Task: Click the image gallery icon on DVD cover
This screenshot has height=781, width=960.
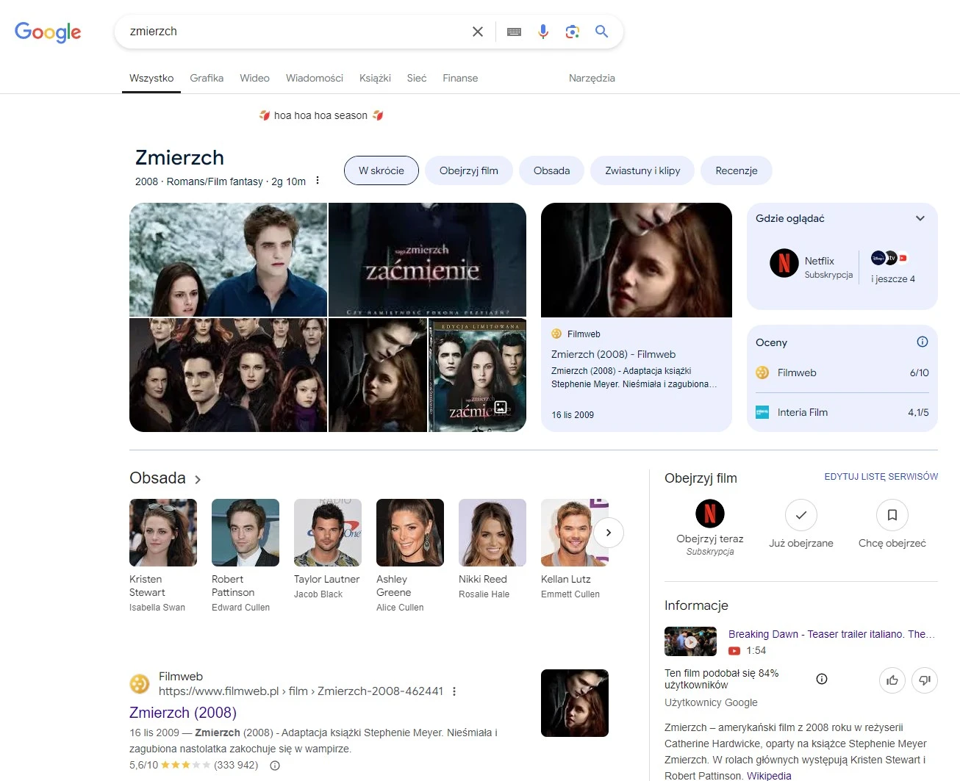Action: coord(501,407)
